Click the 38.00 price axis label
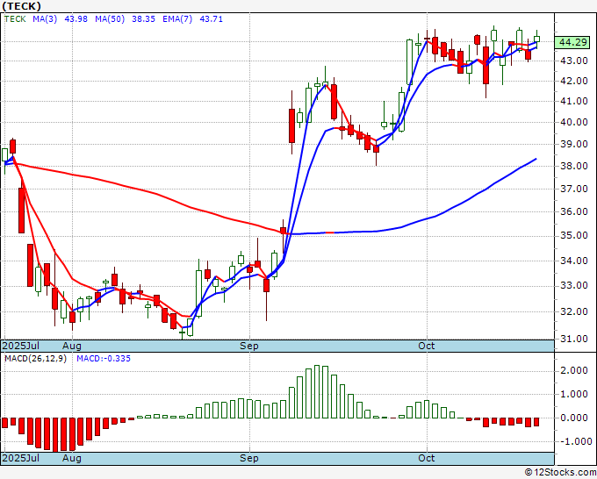 pos(574,167)
